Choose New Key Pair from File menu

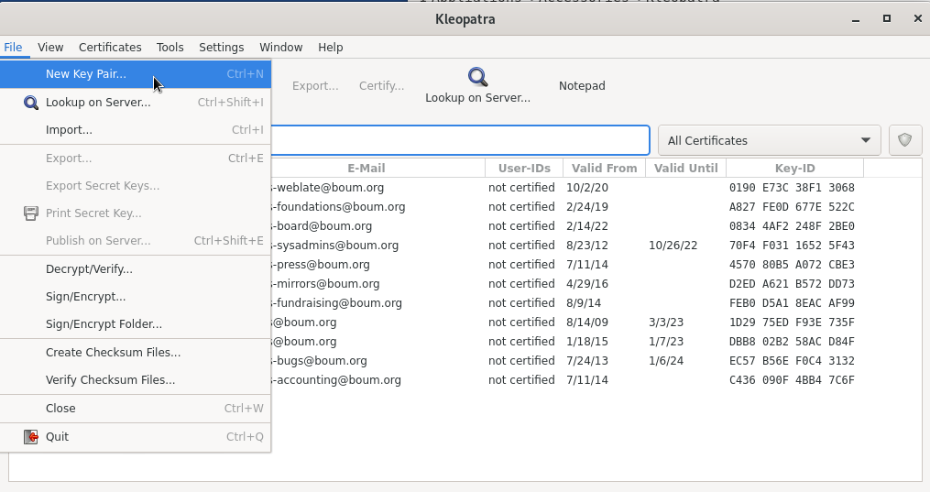coord(86,74)
